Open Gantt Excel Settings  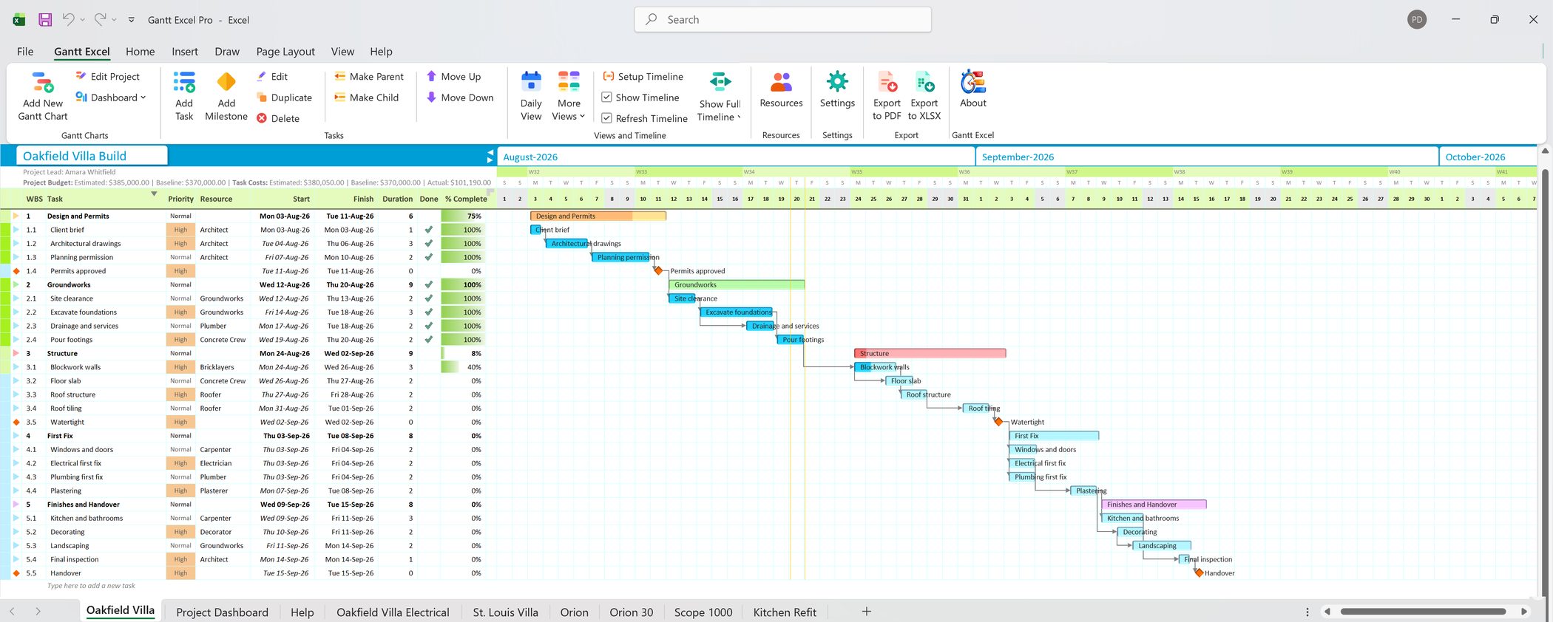(837, 89)
